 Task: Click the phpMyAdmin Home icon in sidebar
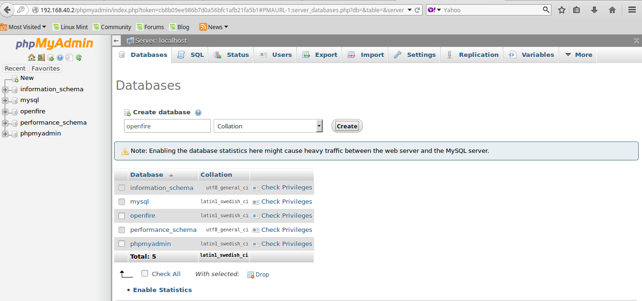coord(31,57)
